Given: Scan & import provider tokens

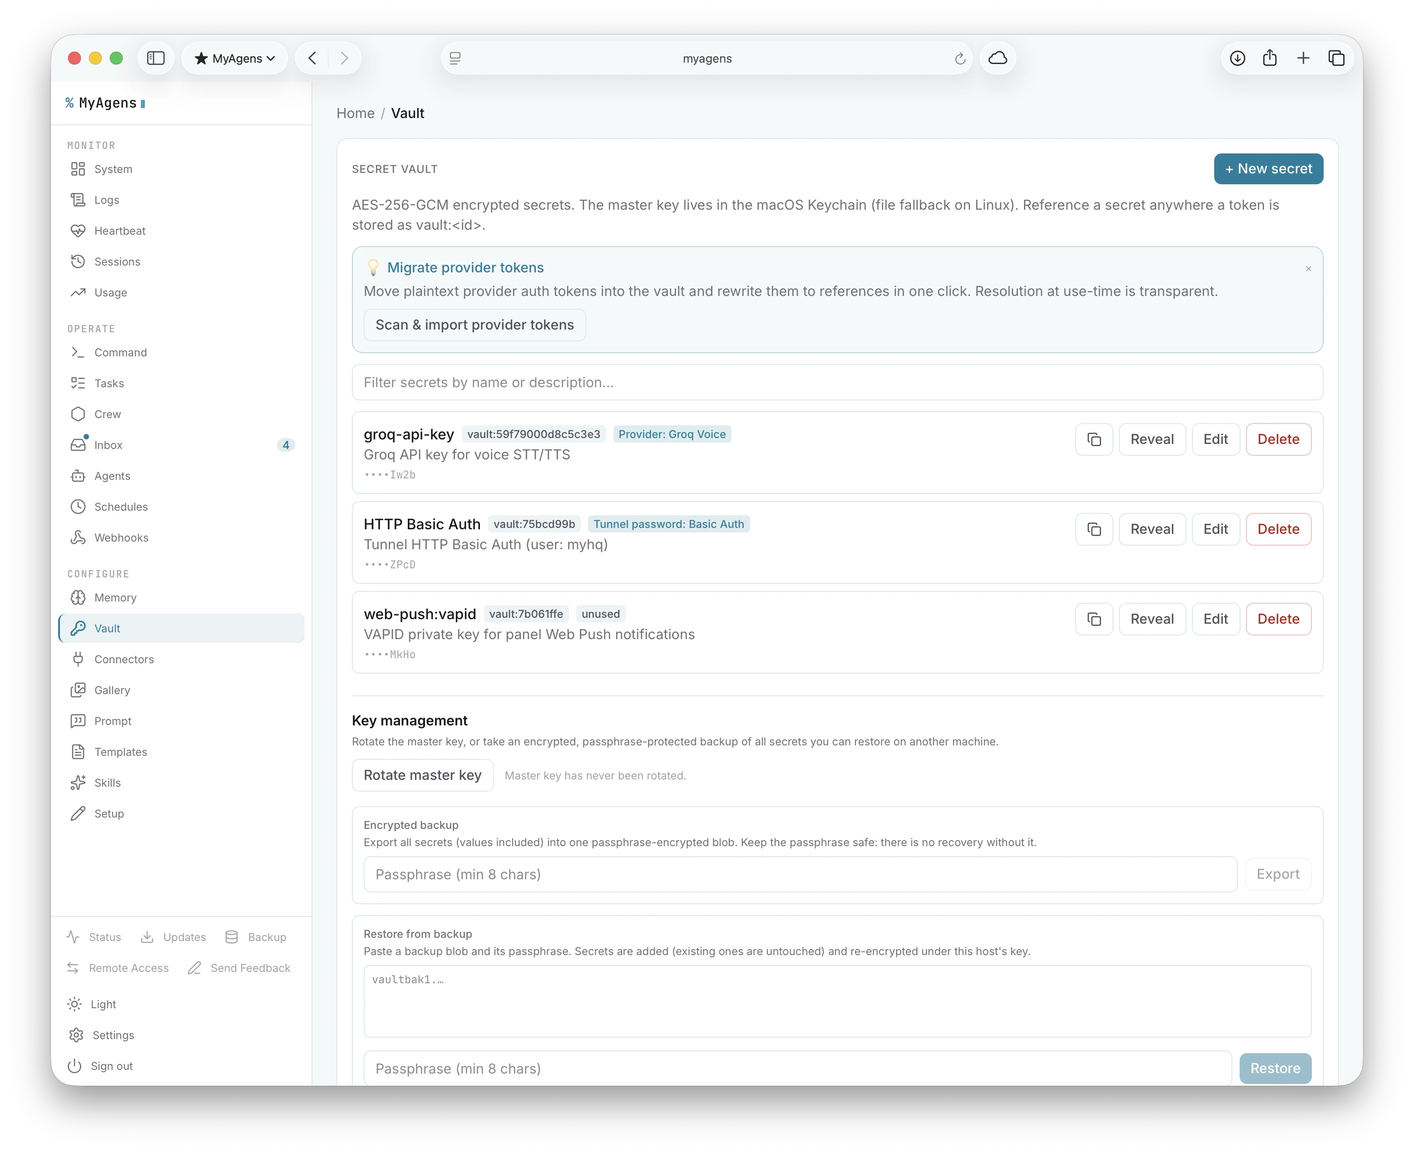Looking at the screenshot, I should pos(475,325).
